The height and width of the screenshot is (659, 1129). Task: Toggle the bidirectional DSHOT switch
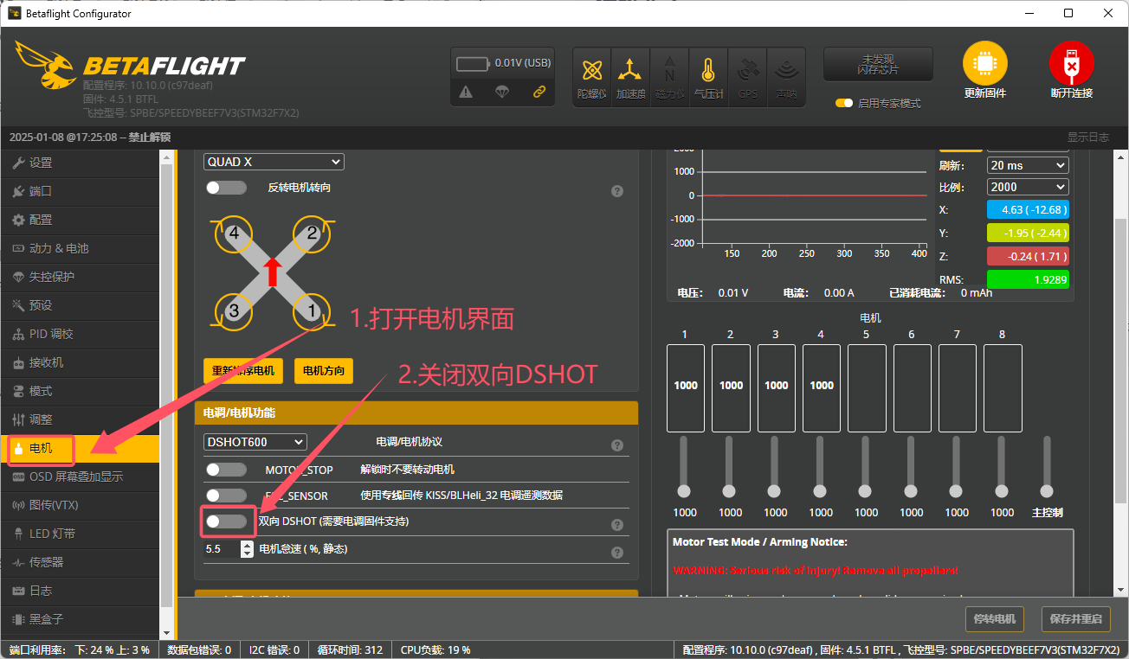pyautogui.click(x=226, y=521)
